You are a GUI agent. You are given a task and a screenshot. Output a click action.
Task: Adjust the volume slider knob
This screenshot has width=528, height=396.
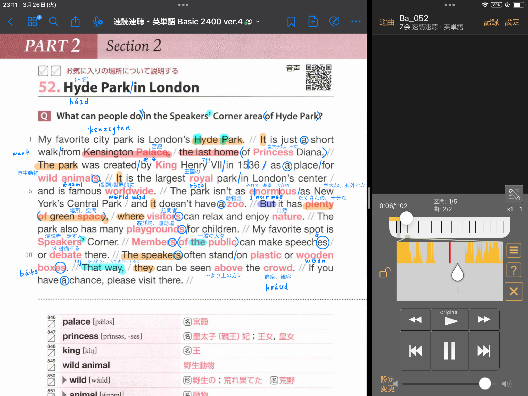point(485,384)
